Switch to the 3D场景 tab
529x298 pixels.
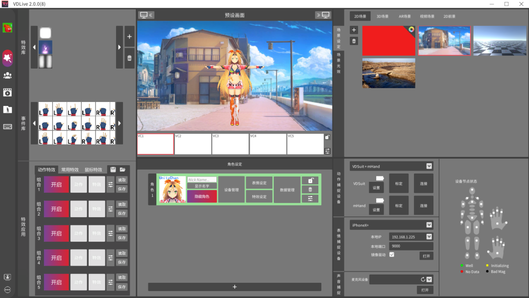383,16
